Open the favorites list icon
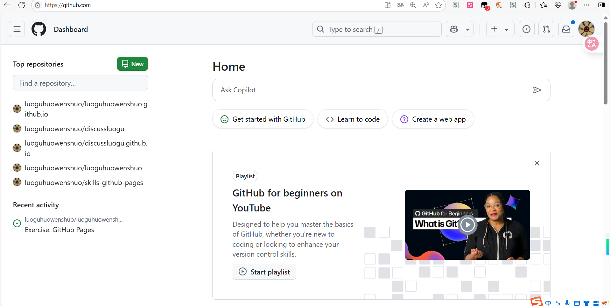 543,5
